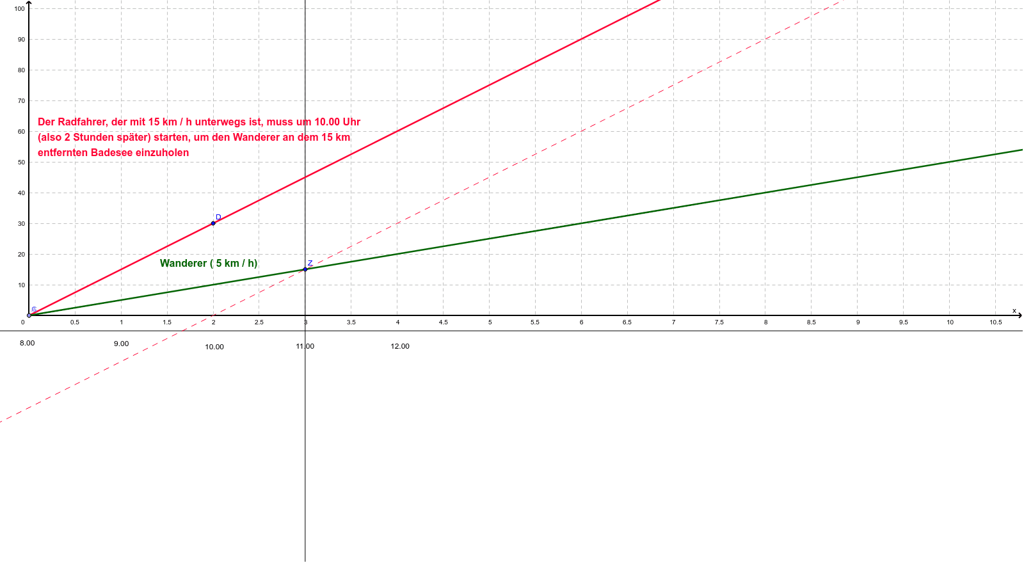Click the '4.5' x-axis tick label
This screenshot has height=563, width=1024.
(x=444, y=322)
